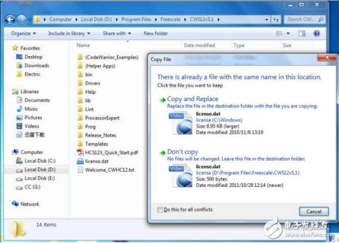Click the Back navigation arrow button

click(x=10, y=19)
